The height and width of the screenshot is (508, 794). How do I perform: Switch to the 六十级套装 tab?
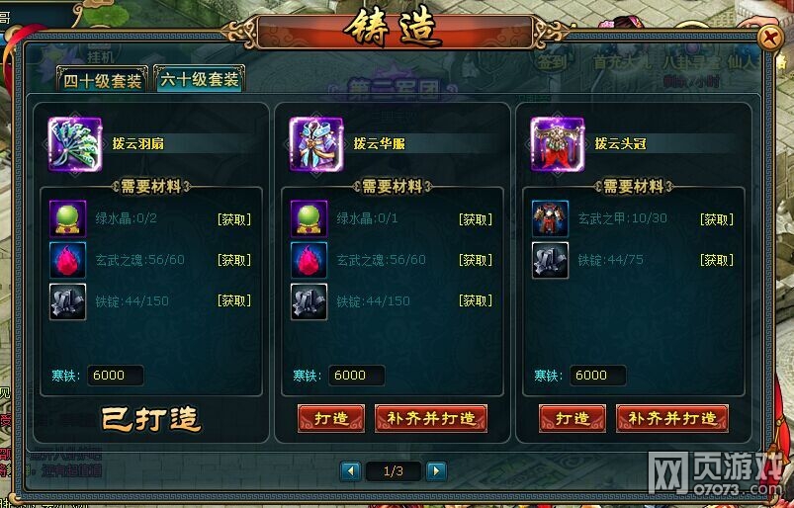click(200, 79)
